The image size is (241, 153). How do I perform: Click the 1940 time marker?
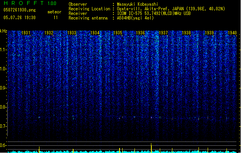(232, 33)
